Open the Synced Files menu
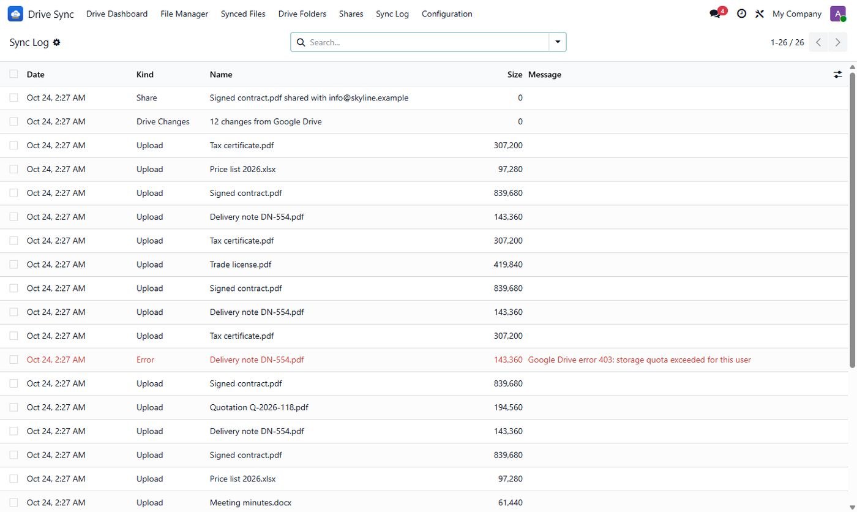The width and height of the screenshot is (857, 512). 243,13
